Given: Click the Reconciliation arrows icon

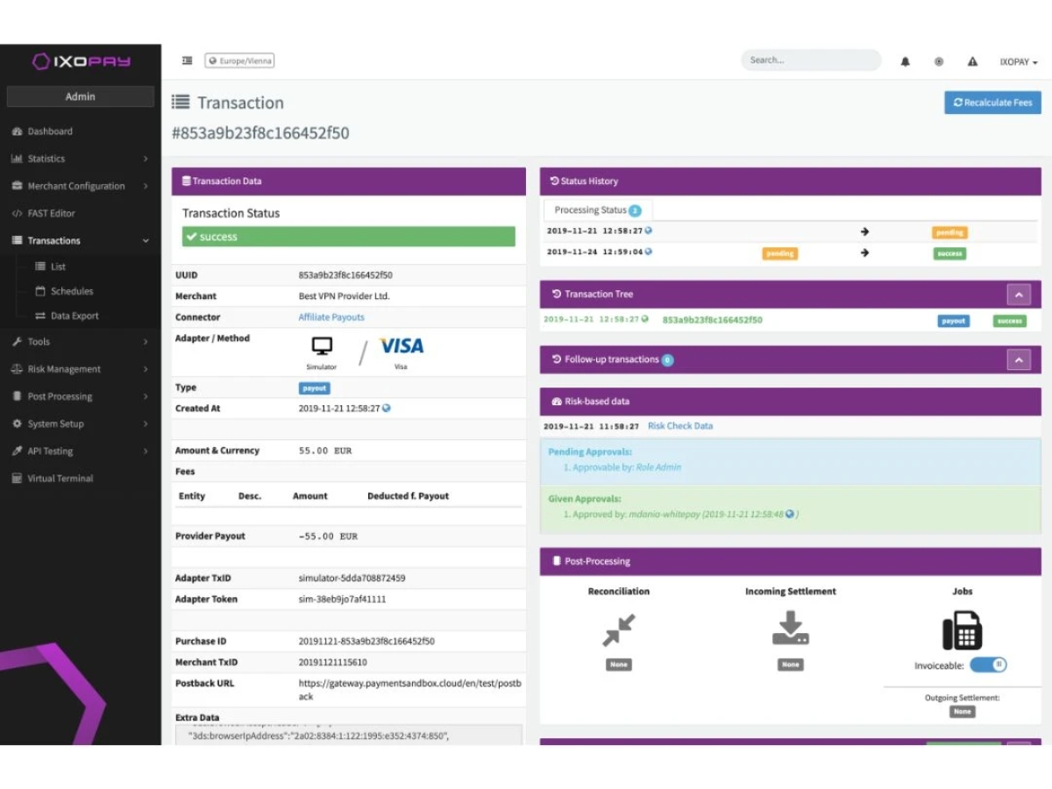Looking at the screenshot, I should coord(619,630).
